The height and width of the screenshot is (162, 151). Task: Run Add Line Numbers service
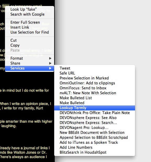[x=94, y=147]
